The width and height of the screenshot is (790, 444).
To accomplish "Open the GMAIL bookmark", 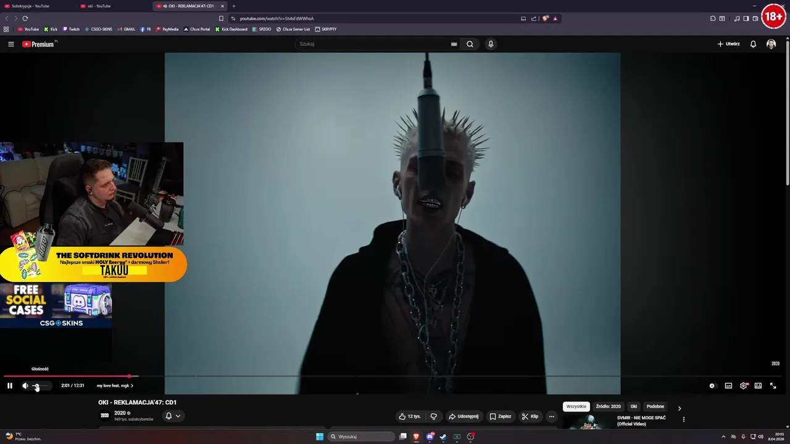I will 127,29.
